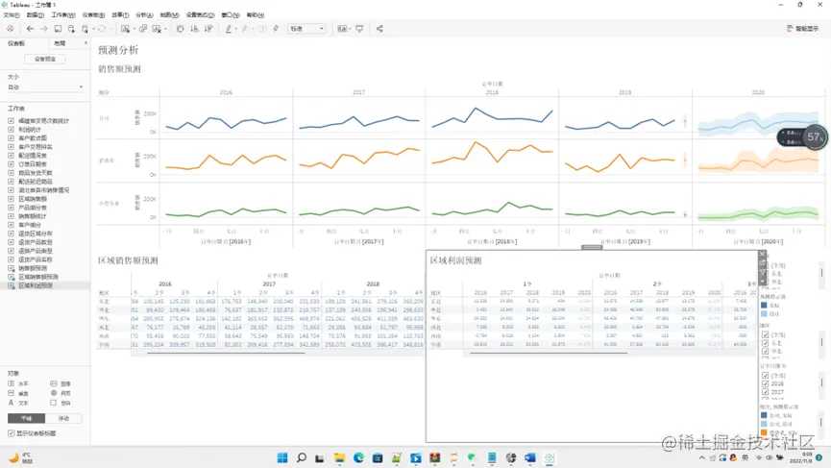
Task: Open the dropdown arrow beside new worksheet icon
Action: [x=134, y=29]
